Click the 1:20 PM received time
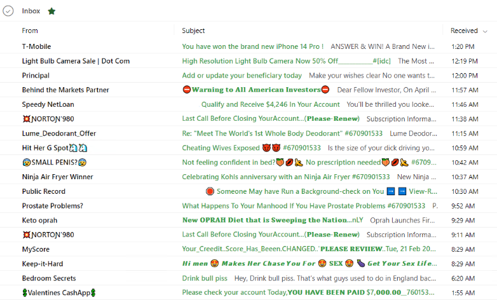Viewport: 497px width, 300px height. tap(463, 46)
